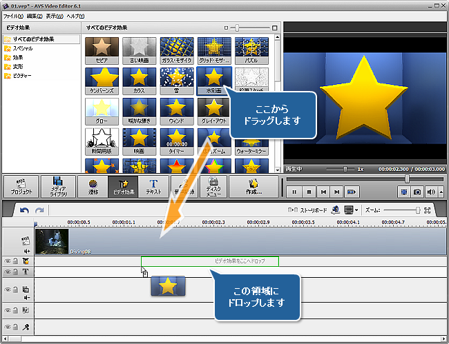Mute preview with speaker icon
Image resolution: width=449 pixels, height=344 pixels.
tap(430, 192)
